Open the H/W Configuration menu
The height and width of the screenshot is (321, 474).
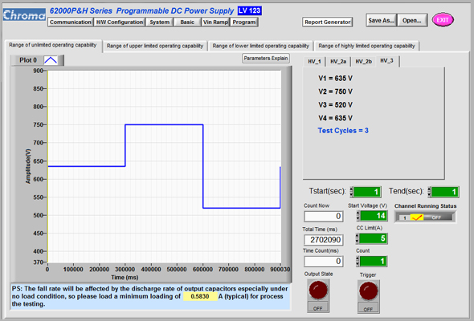coord(120,22)
